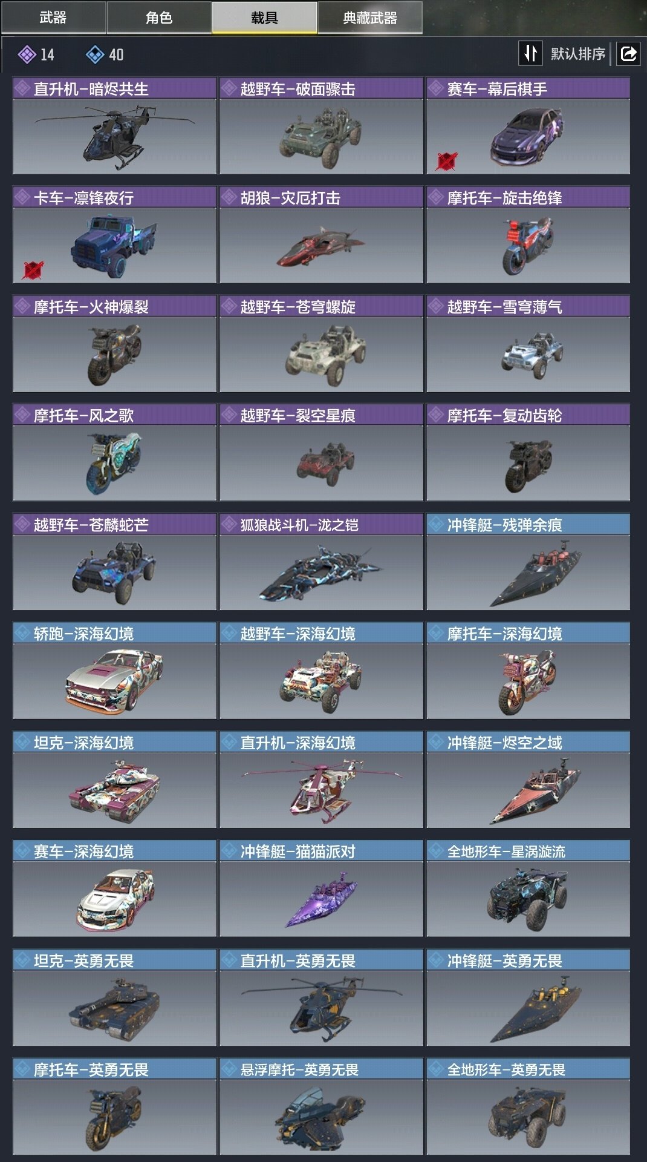Viewport: 647px width, 1162px height.
Task: Choose the 轿跑-深海幻境 car skin
Action: 114,681
